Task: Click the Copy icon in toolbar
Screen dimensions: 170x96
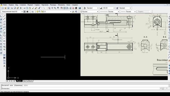Action: point(27,8)
